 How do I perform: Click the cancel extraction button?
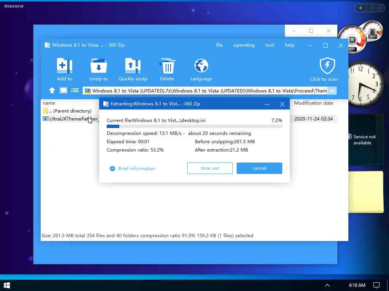259,168
